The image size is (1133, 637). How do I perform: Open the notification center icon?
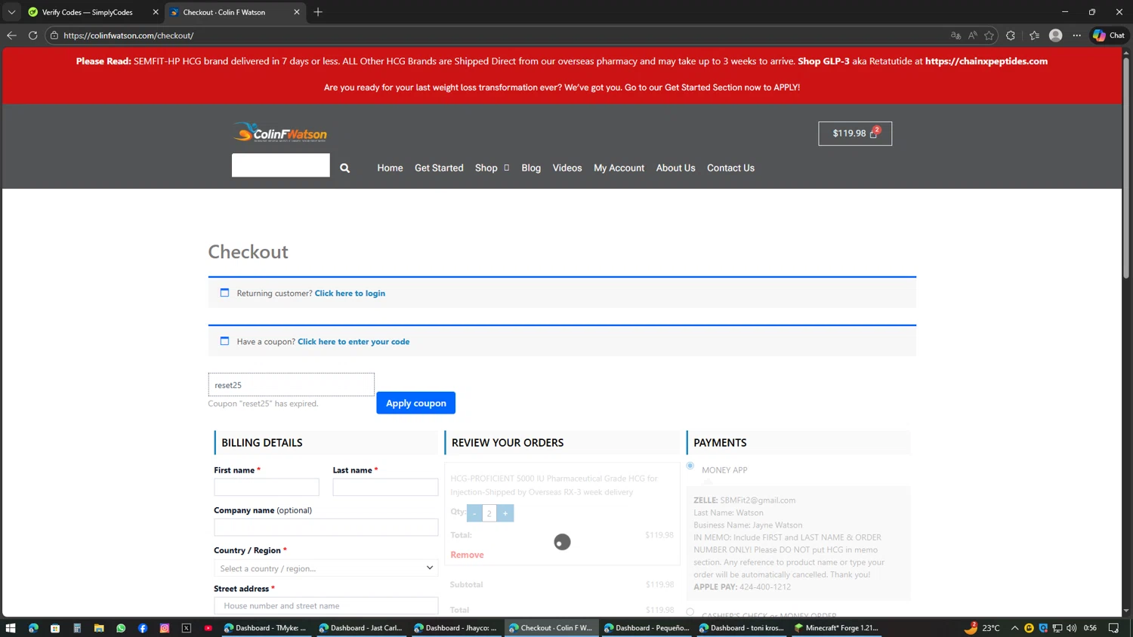(x=1113, y=628)
